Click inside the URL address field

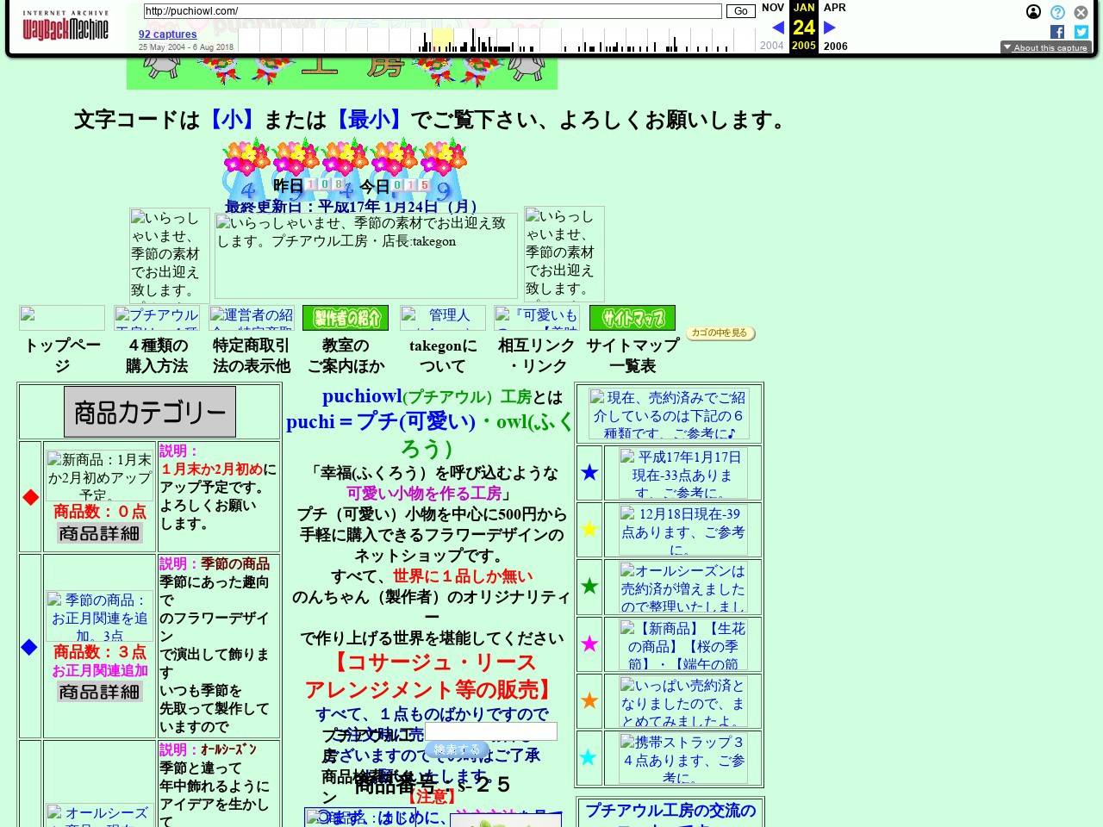431,11
